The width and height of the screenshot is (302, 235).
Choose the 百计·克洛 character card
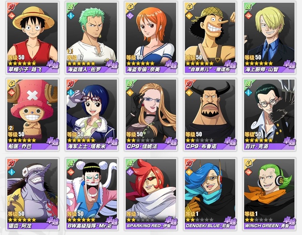click(x=269, y=115)
